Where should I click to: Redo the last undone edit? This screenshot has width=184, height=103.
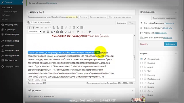tap(86, 32)
